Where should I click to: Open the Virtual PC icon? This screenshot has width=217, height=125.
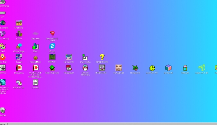(69, 57)
